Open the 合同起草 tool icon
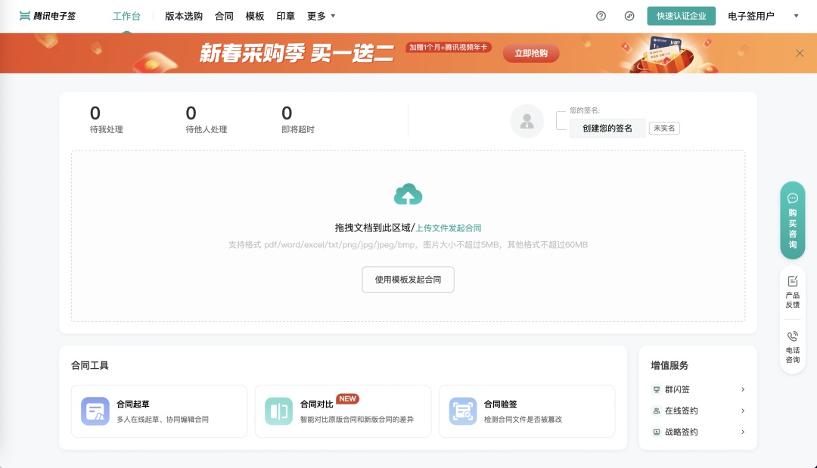The width and height of the screenshot is (817, 468). (95, 411)
